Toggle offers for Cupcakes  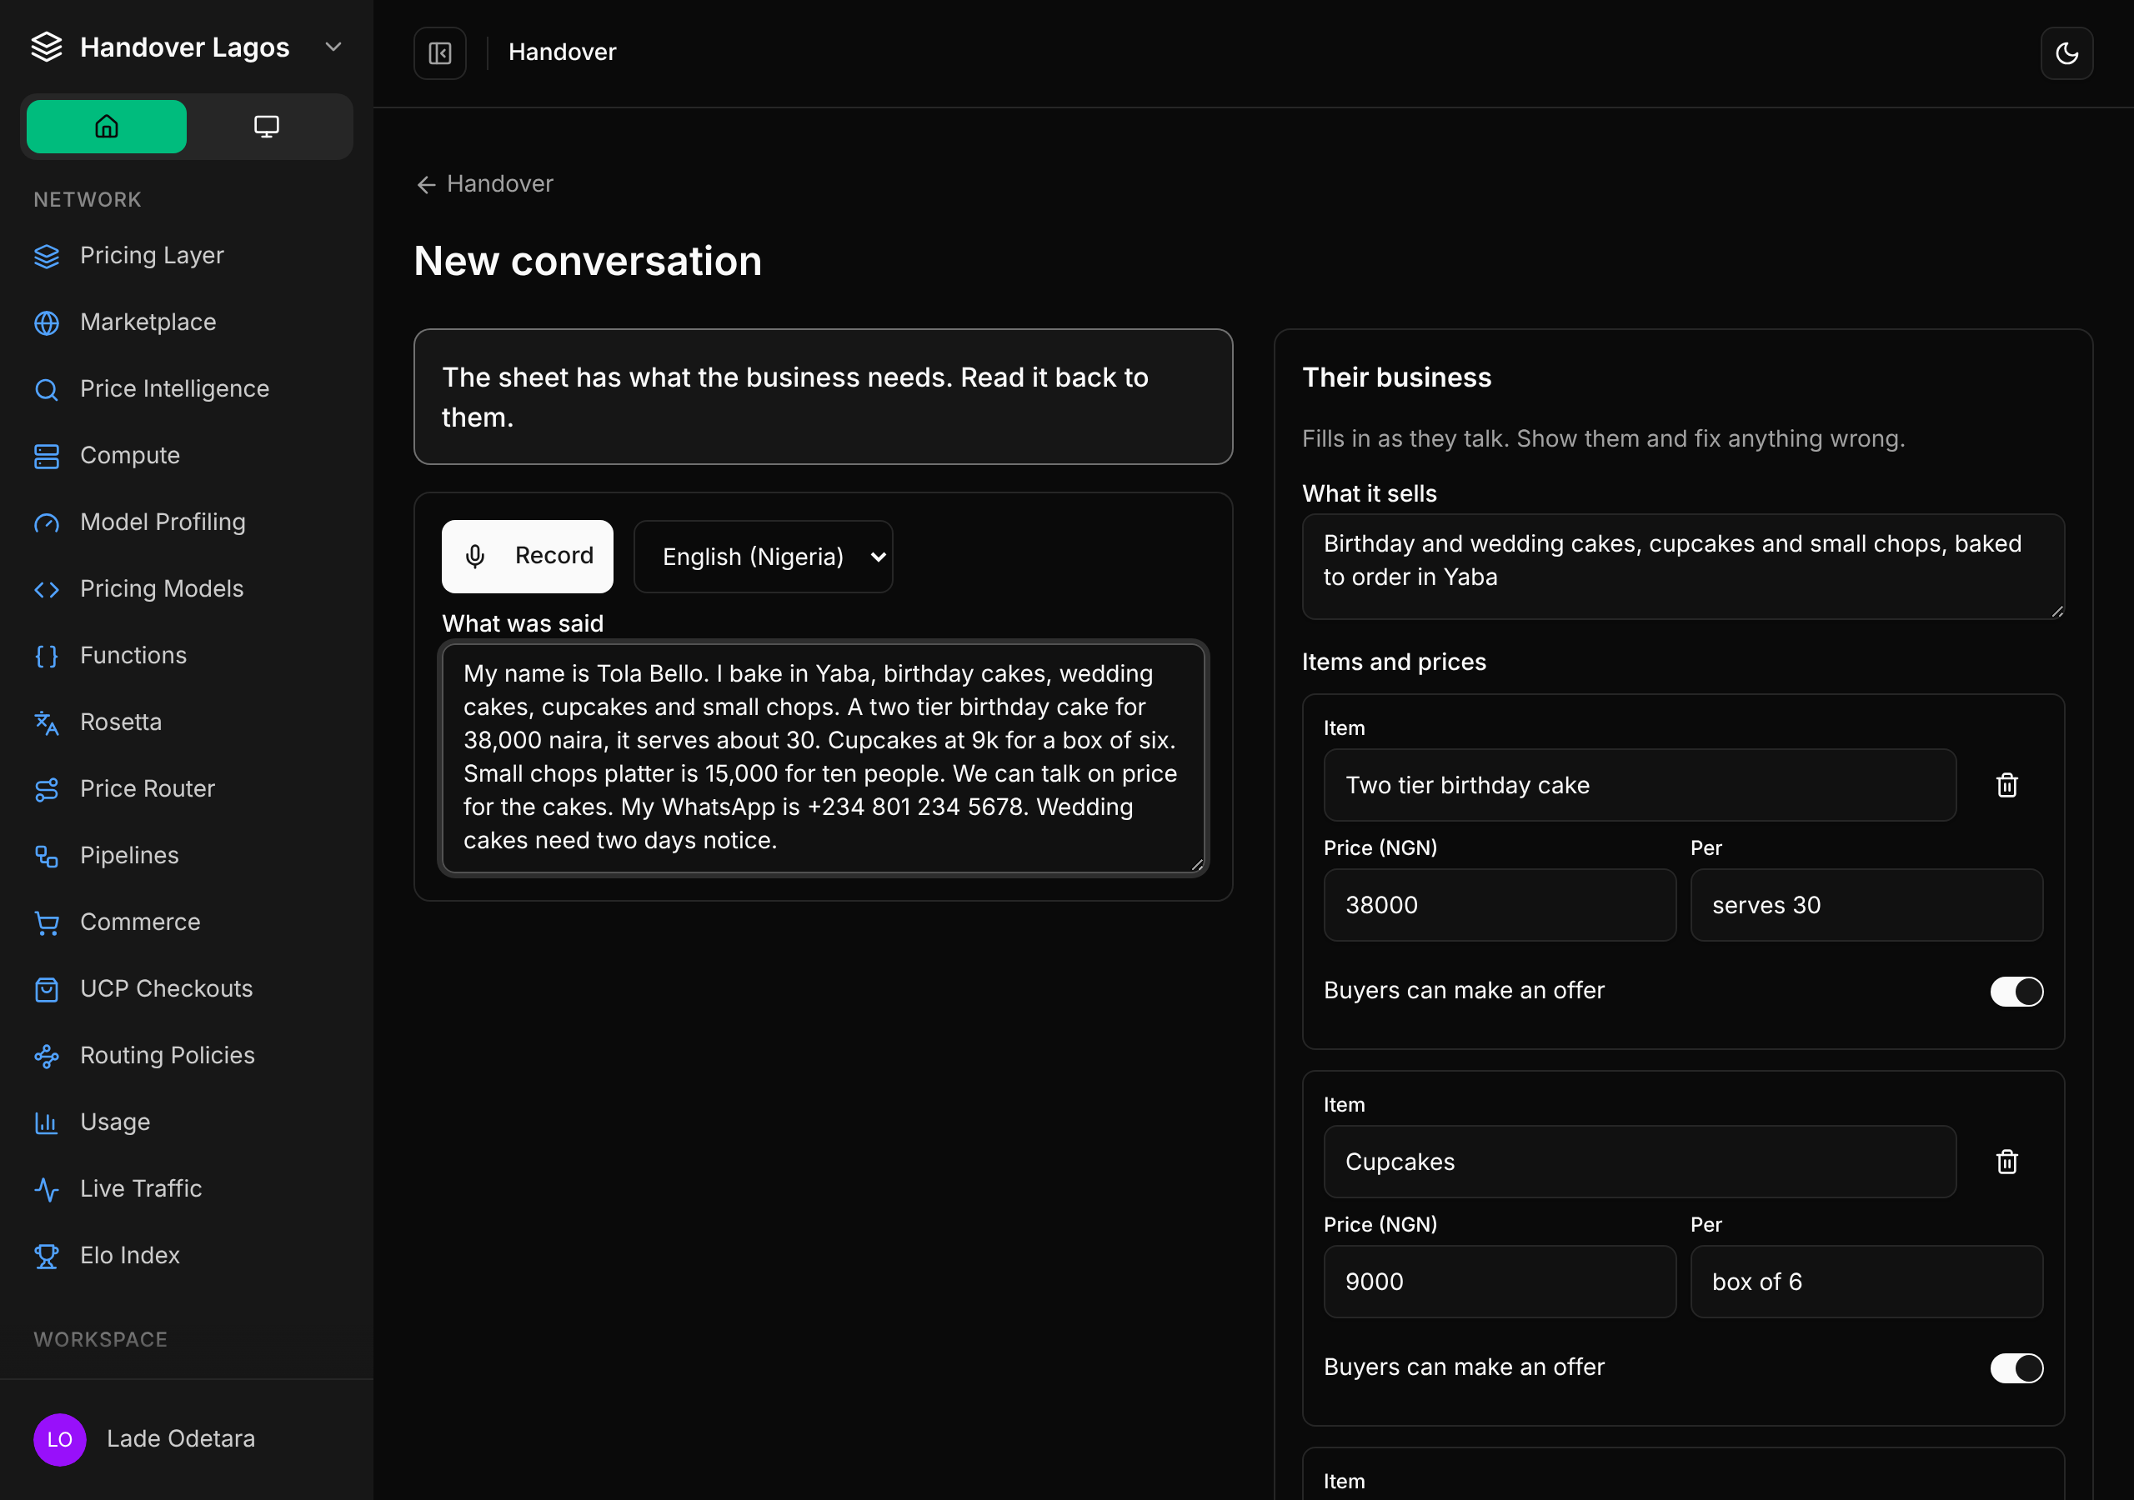2016,1368
